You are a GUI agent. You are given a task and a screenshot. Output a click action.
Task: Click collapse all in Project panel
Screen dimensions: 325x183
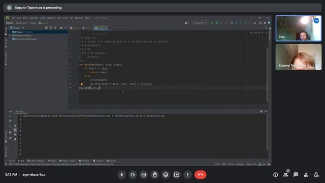(x=55, y=27)
